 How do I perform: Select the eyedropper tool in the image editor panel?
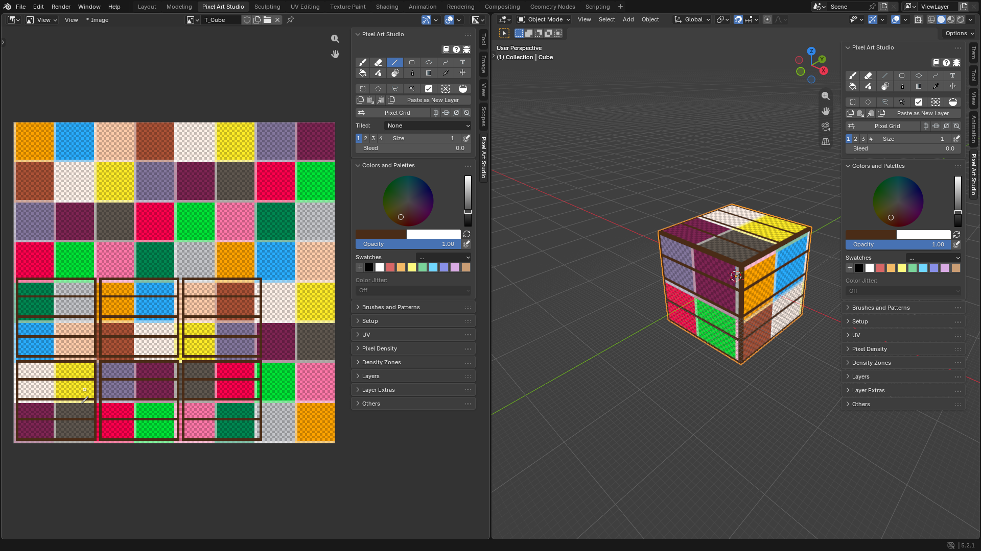point(446,73)
